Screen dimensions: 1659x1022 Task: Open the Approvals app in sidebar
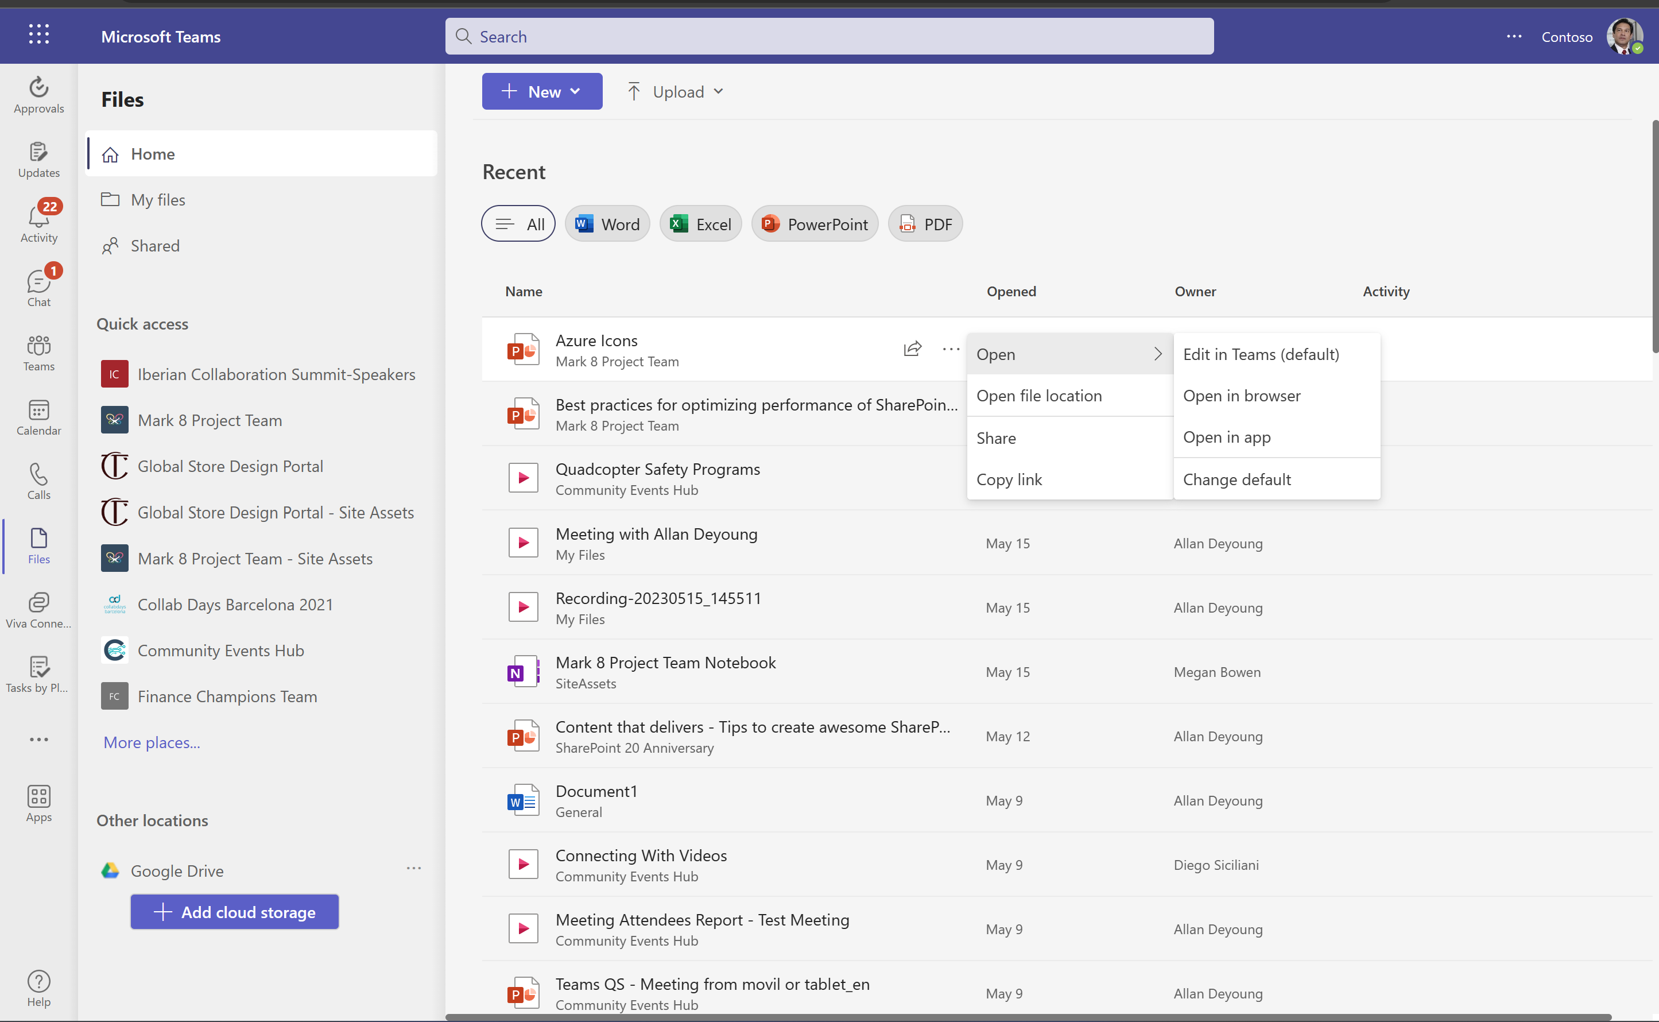click(38, 94)
